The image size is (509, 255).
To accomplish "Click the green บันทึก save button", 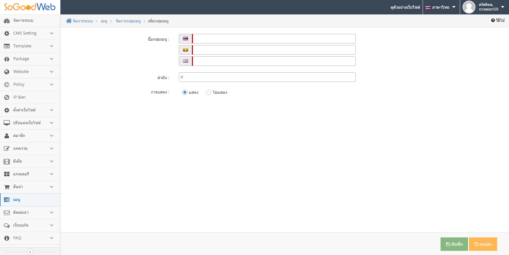I will (454, 244).
